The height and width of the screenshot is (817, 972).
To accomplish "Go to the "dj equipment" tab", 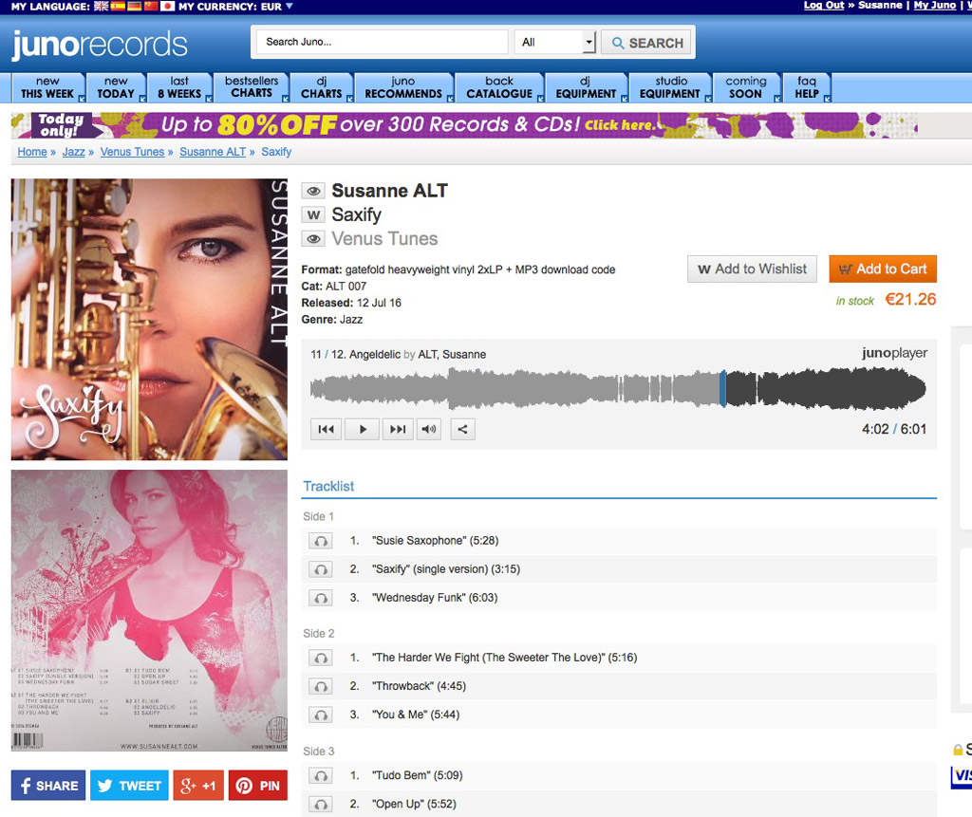I will coord(587,87).
